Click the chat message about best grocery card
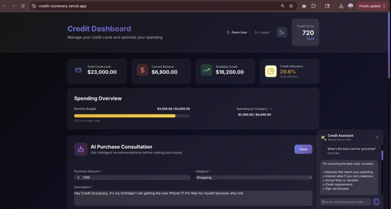Viewport: 391px width, 209px height. [352, 149]
